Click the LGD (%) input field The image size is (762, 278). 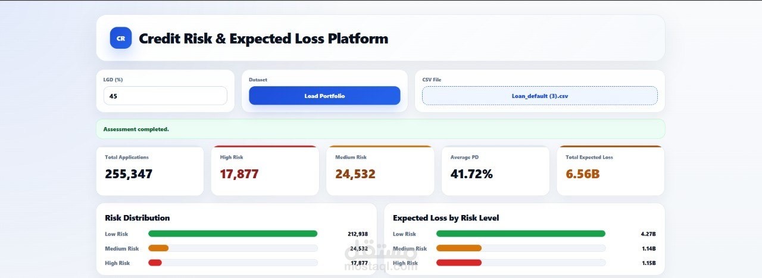tap(165, 96)
